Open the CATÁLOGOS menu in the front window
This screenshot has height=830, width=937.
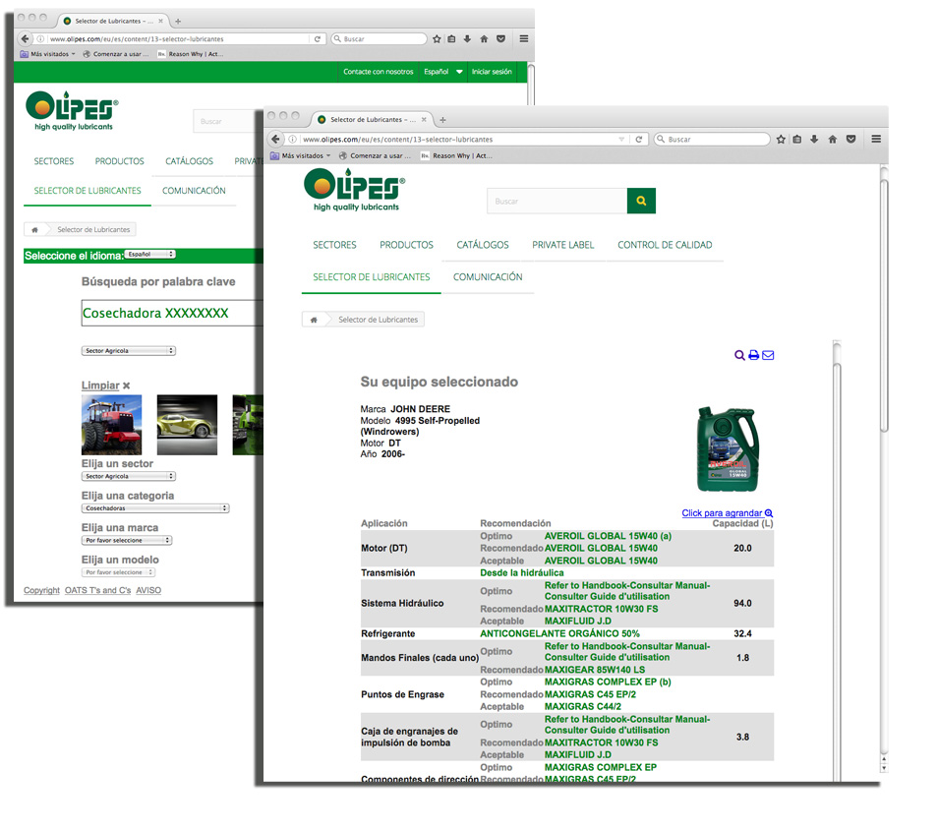483,245
